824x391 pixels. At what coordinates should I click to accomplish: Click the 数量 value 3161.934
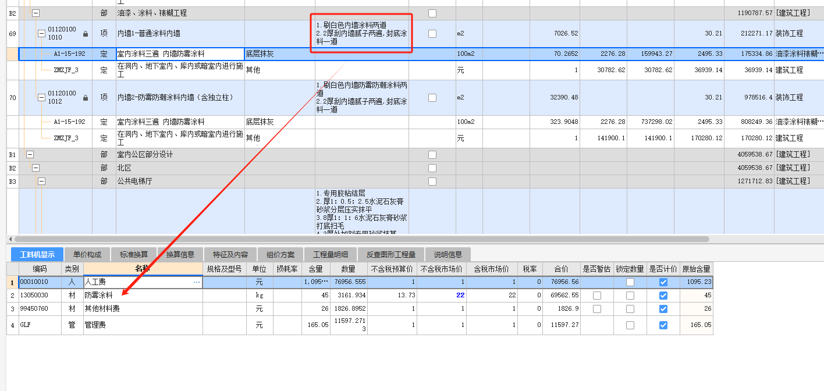coord(351,296)
